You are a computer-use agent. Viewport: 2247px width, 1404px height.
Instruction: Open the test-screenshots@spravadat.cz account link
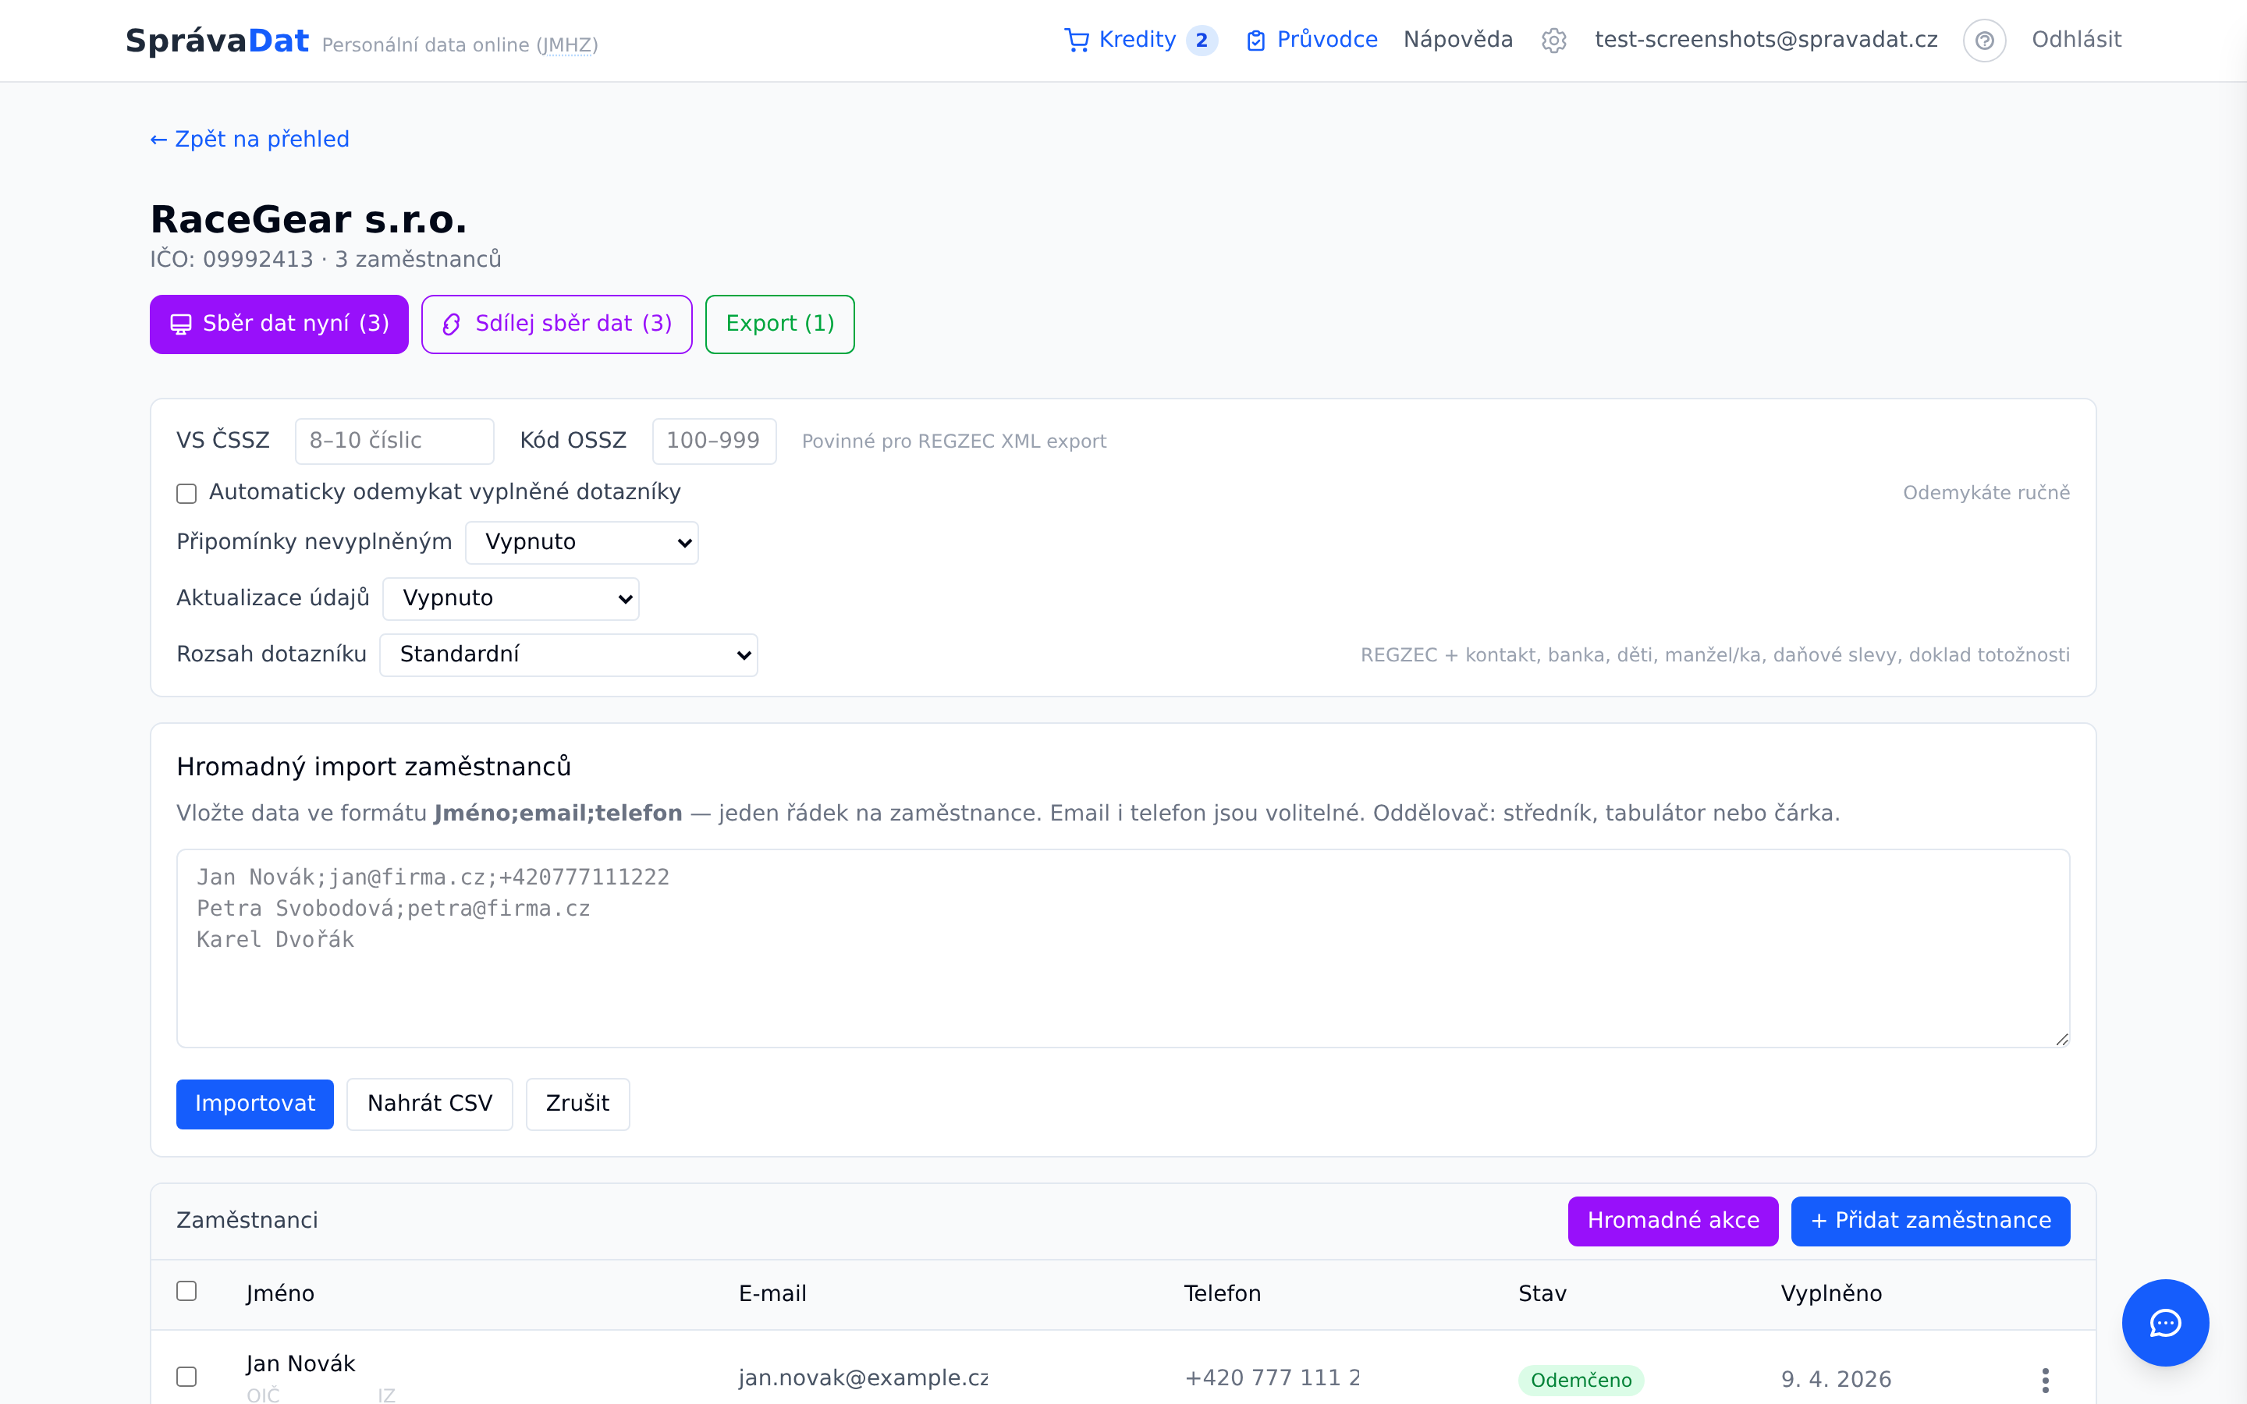coord(1766,40)
